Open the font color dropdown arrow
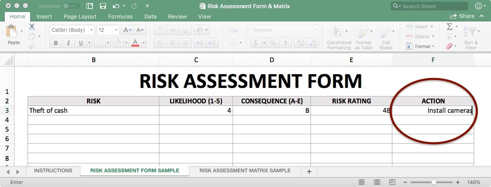Screen dimensions: 491x187 [144, 43]
